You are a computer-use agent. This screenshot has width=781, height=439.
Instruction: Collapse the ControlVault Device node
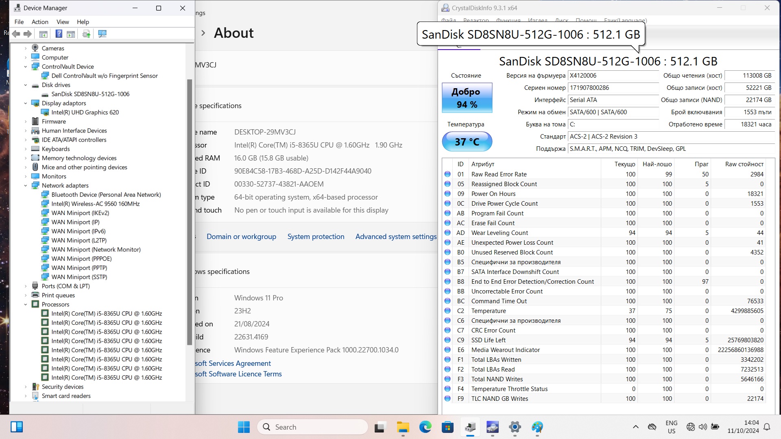tap(26, 66)
